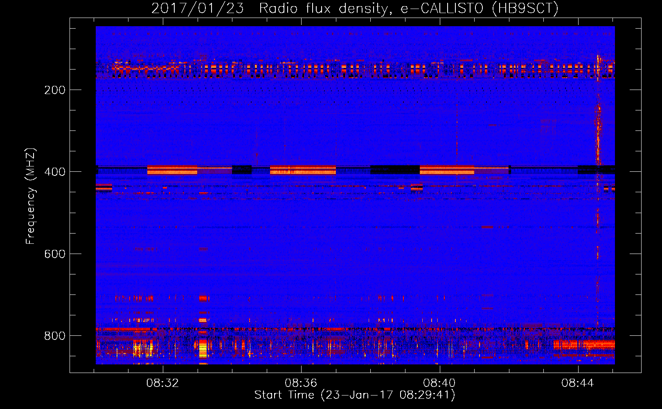
Task: Click the 600 frequency tick label
Action: [x=55, y=254]
